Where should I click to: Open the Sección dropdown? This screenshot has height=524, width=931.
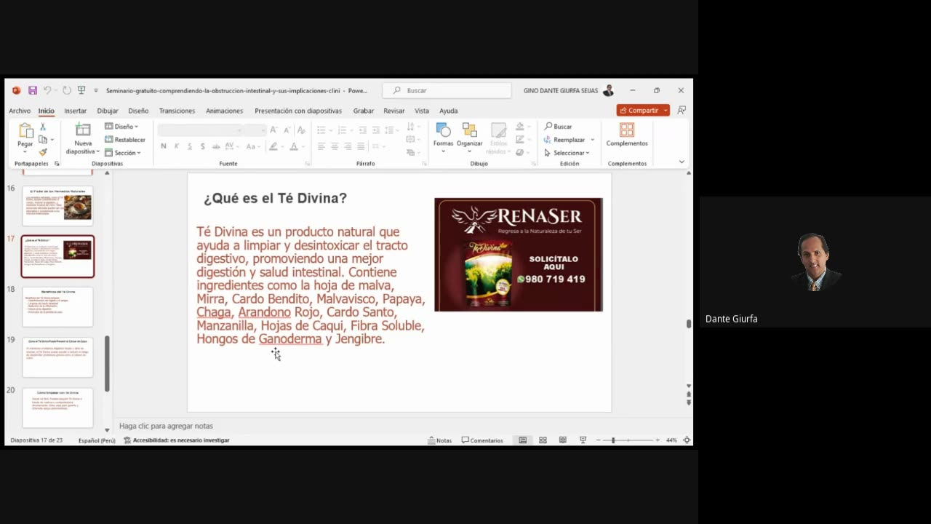click(x=123, y=153)
